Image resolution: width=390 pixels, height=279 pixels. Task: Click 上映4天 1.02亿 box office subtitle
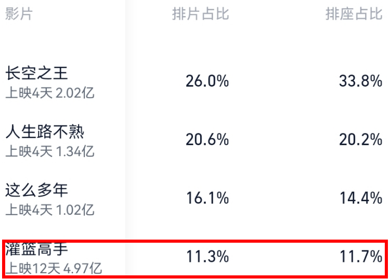tap(50, 210)
